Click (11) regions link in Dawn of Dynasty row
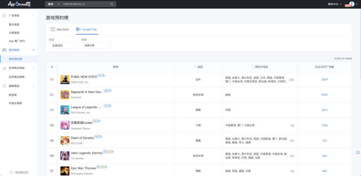The width and height of the screenshot is (361, 176). click(292, 141)
